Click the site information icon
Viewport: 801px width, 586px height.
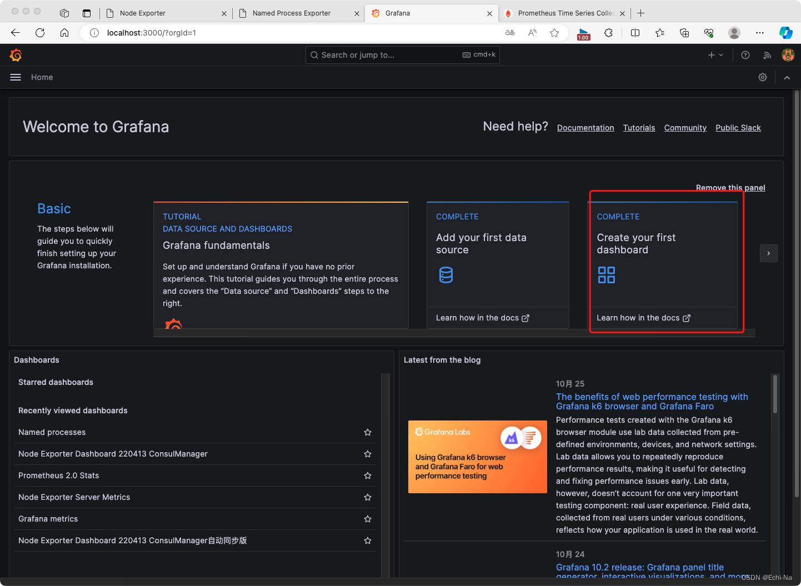pos(94,33)
